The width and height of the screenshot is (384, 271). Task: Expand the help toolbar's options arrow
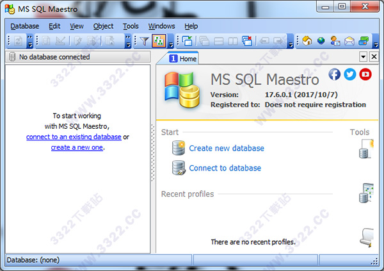[376, 41]
